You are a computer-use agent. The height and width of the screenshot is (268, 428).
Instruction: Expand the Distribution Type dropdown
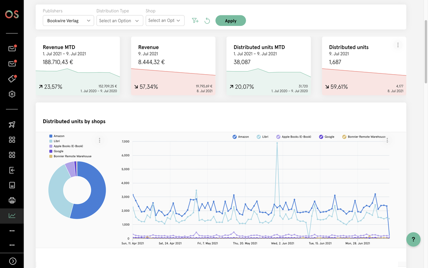[119, 21]
